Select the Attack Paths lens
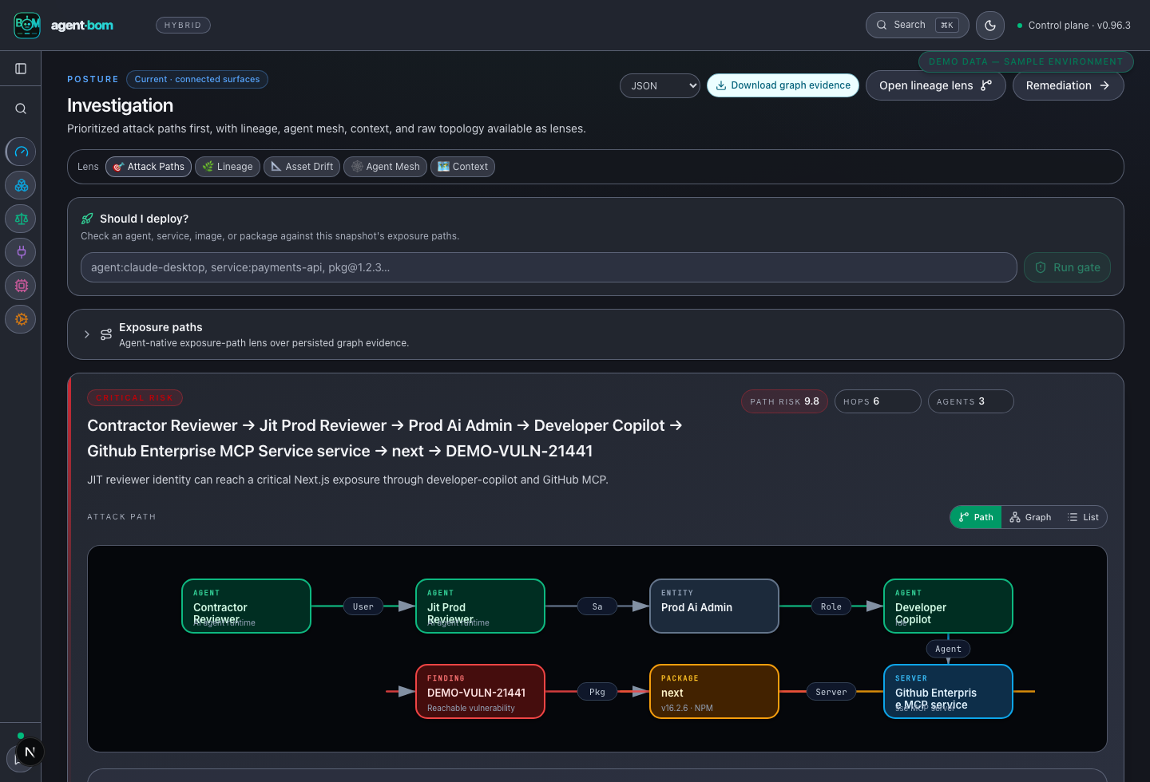The height and width of the screenshot is (782, 1150). point(149,167)
